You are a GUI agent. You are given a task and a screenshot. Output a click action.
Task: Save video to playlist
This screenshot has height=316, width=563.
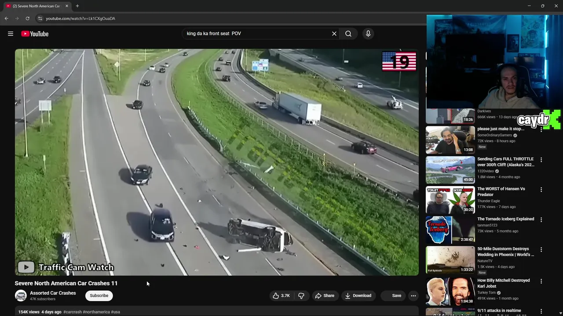[x=392, y=296]
